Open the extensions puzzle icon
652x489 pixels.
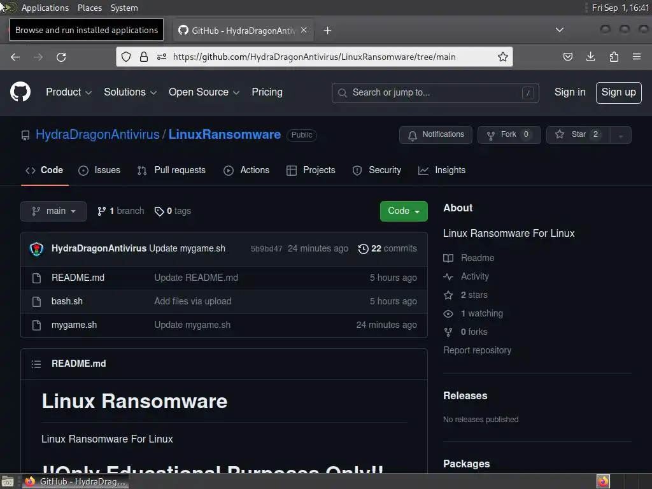[614, 57]
